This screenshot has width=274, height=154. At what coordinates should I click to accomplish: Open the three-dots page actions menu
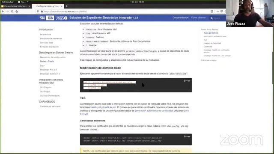click(x=217, y=12)
